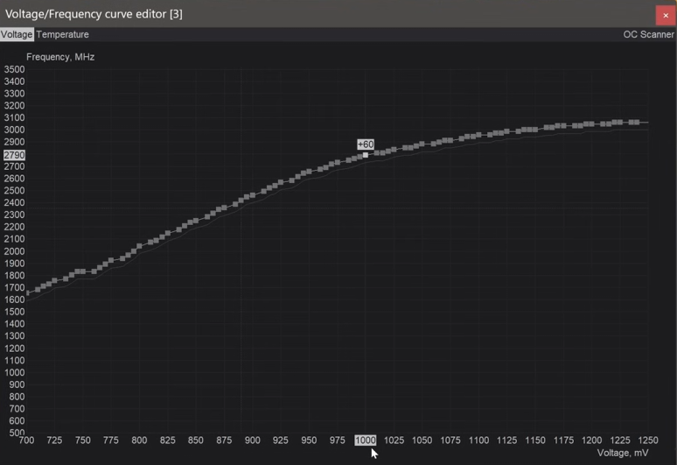Click the Frequency, MHz axis title
This screenshot has width=677, height=465.
point(60,57)
